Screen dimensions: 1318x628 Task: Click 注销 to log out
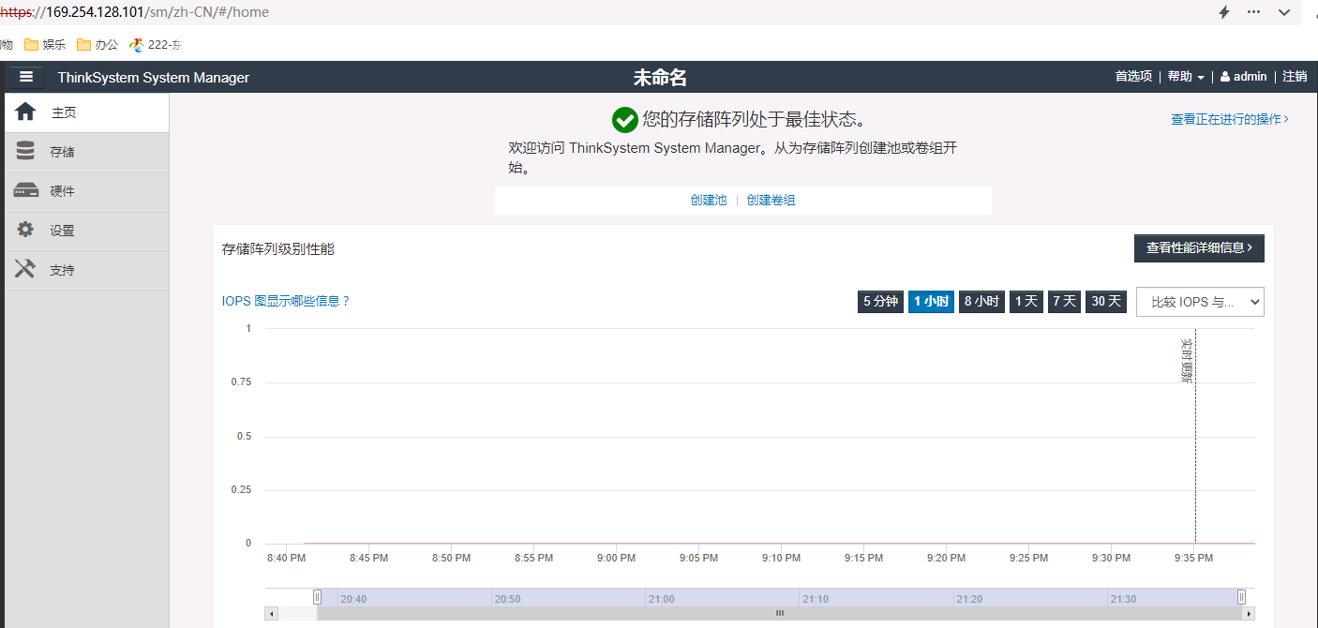point(1295,77)
